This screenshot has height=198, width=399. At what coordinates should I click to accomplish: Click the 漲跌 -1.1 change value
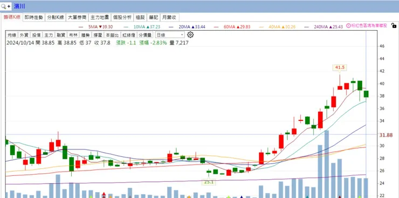click(x=126, y=43)
